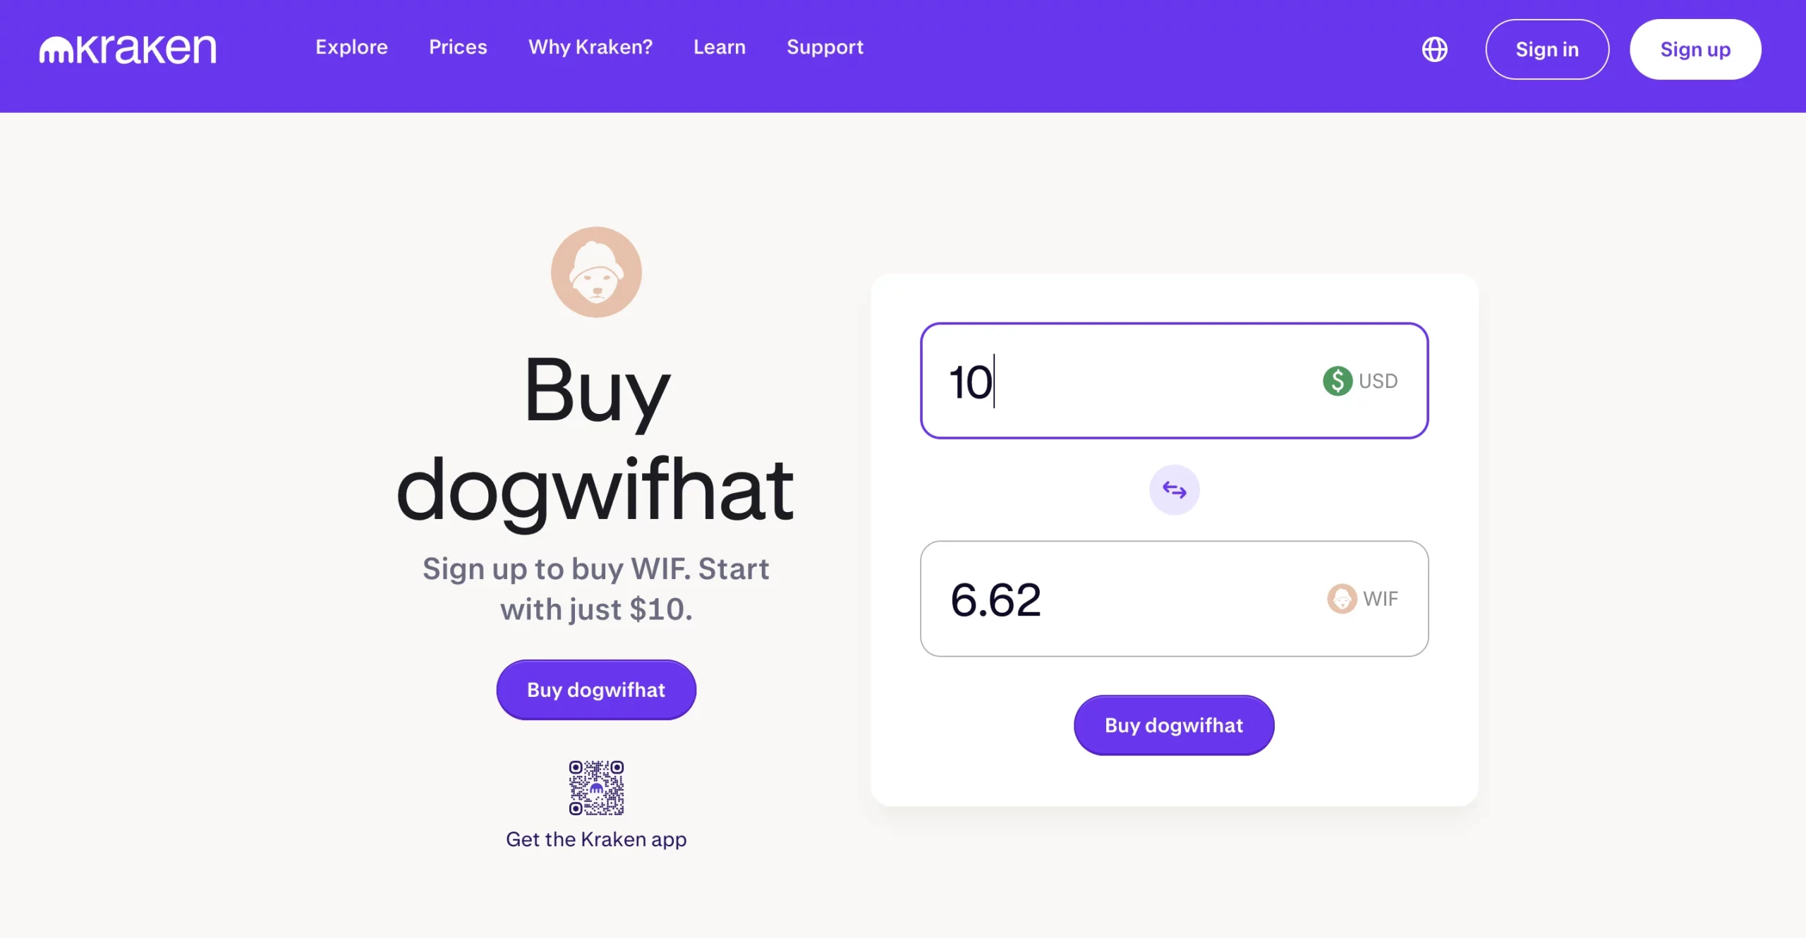Click the Support navigation link
Image resolution: width=1806 pixels, height=938 pixels.
[x=825, y=48]
